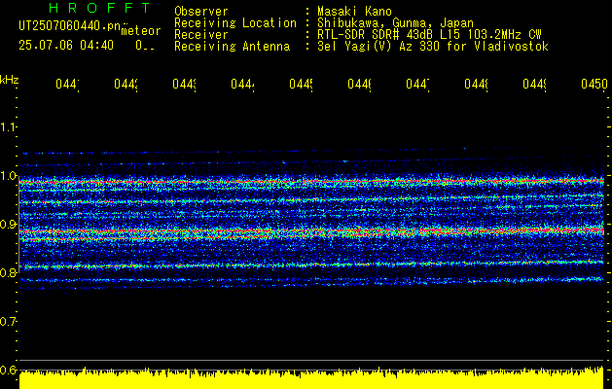612x389 pixels.
Task: Click the 1.1 frequency axis label
Action: pyautogui.click(x=8, y=126)
